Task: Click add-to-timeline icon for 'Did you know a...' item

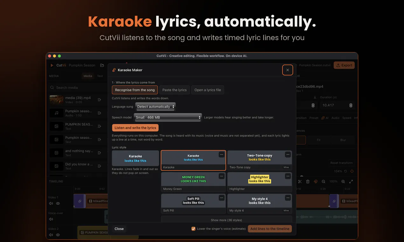Action: coord(99,166)
